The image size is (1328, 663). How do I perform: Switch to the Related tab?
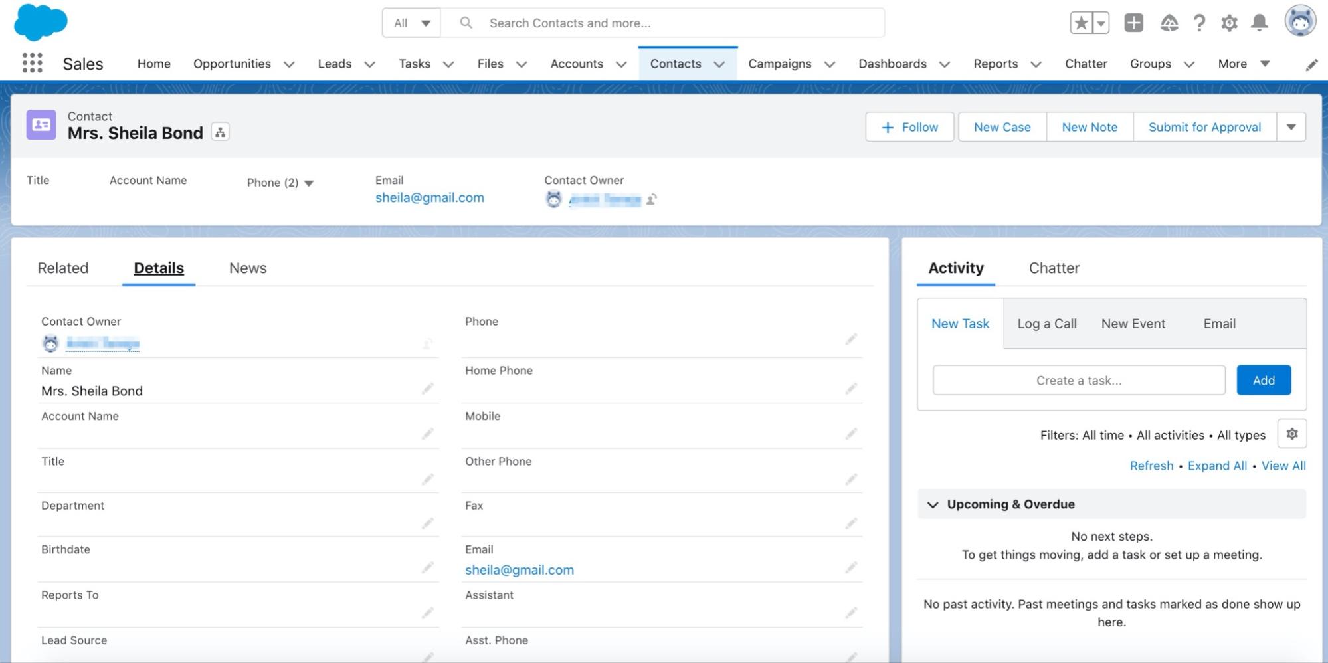(63, 268)
